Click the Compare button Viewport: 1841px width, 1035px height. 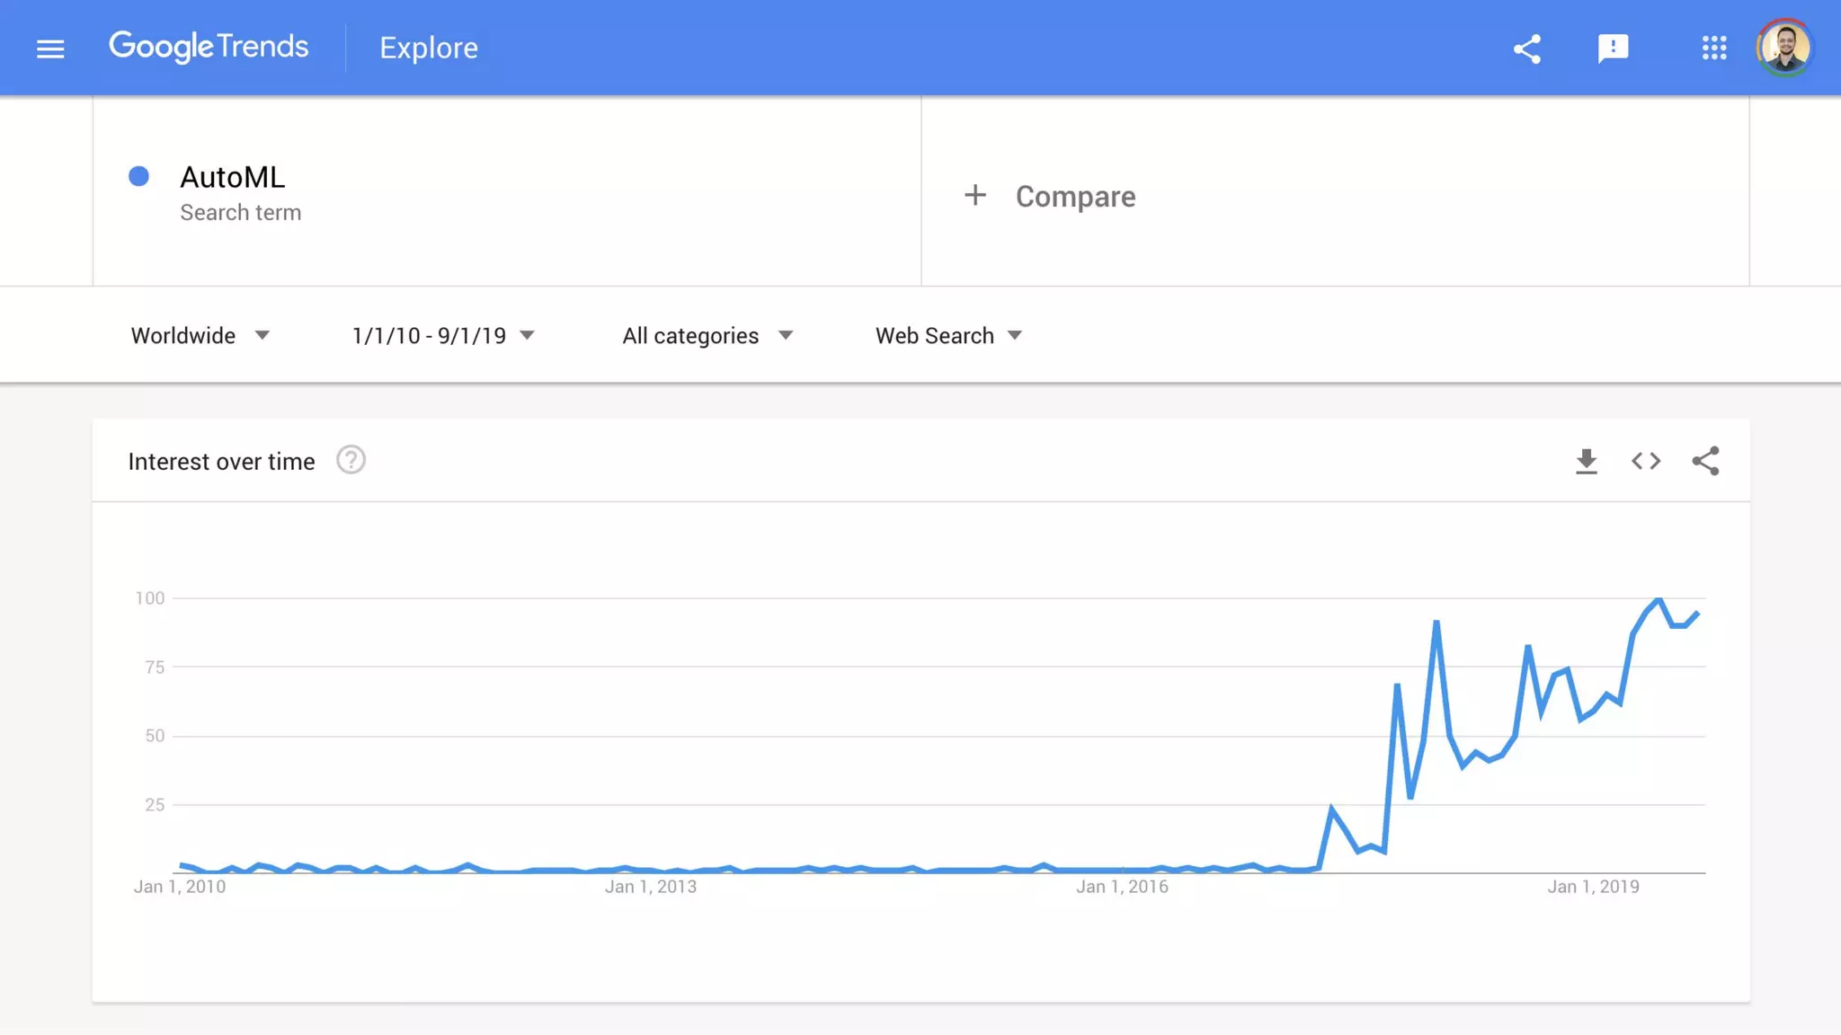click(1075, 197)
